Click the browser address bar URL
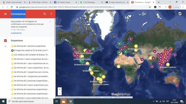The width and height of the screenshot is (186, 104). (x=67, y=7)
